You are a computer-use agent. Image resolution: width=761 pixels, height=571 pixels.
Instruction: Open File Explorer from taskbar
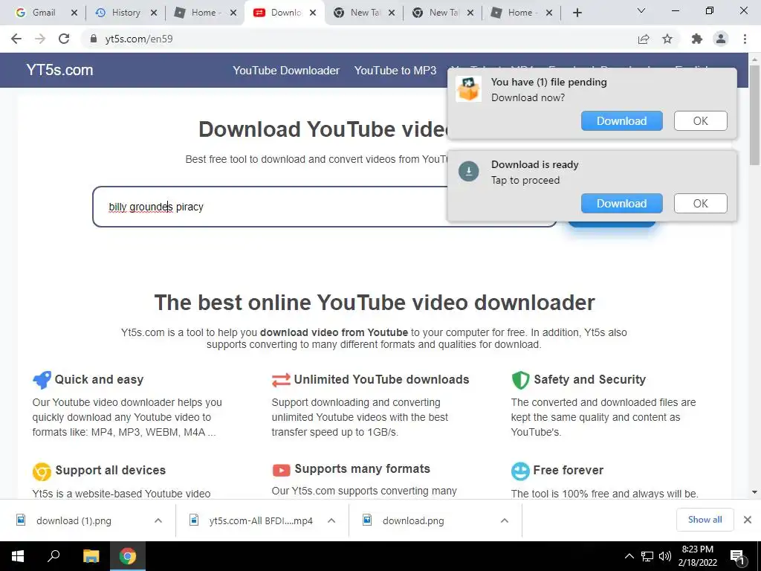(x=91, y=556)
